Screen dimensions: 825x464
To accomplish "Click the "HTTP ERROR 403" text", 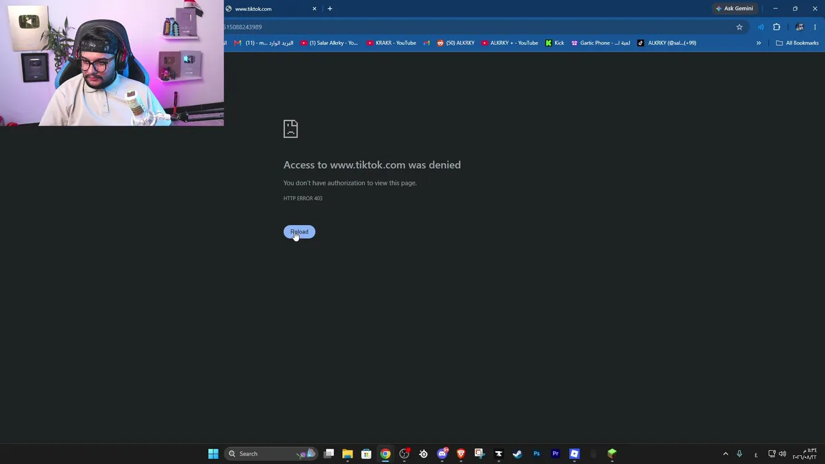I will pyautogui.click(x=303, y=198).
